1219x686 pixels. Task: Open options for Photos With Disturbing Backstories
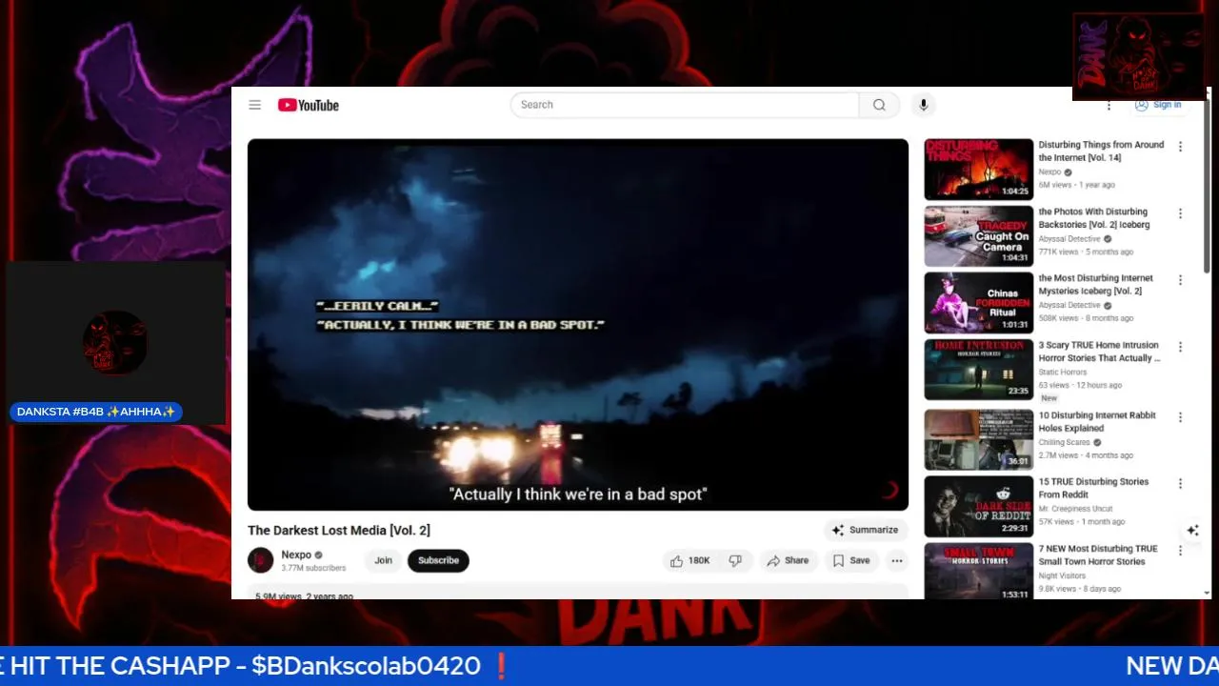(x=1180, y=213)
